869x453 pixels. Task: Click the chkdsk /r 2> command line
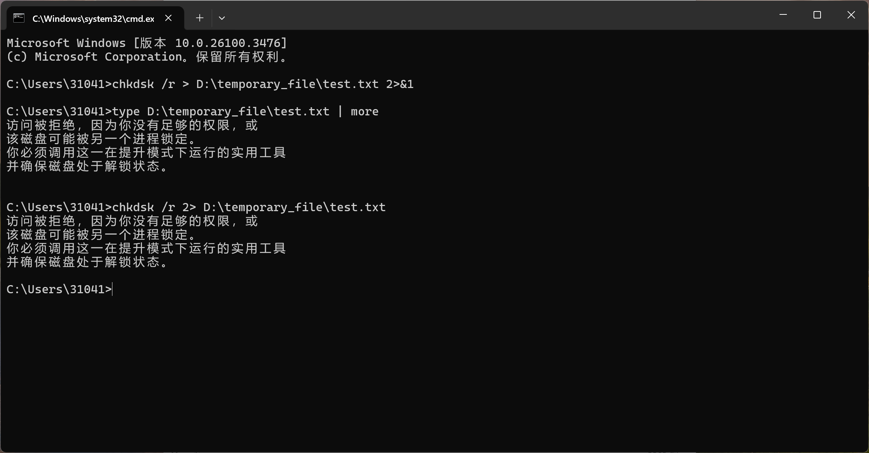[x=196, y=207]
